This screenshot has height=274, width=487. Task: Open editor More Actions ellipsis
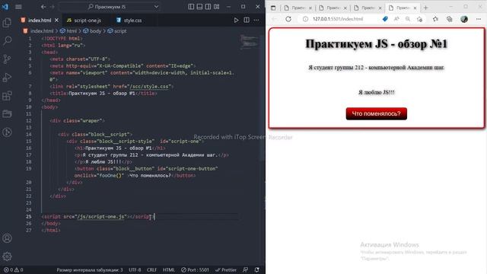(x=256, y=21)
